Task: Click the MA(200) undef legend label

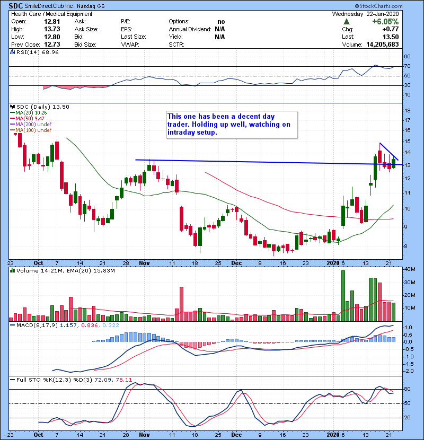Action: click(34, 124)
